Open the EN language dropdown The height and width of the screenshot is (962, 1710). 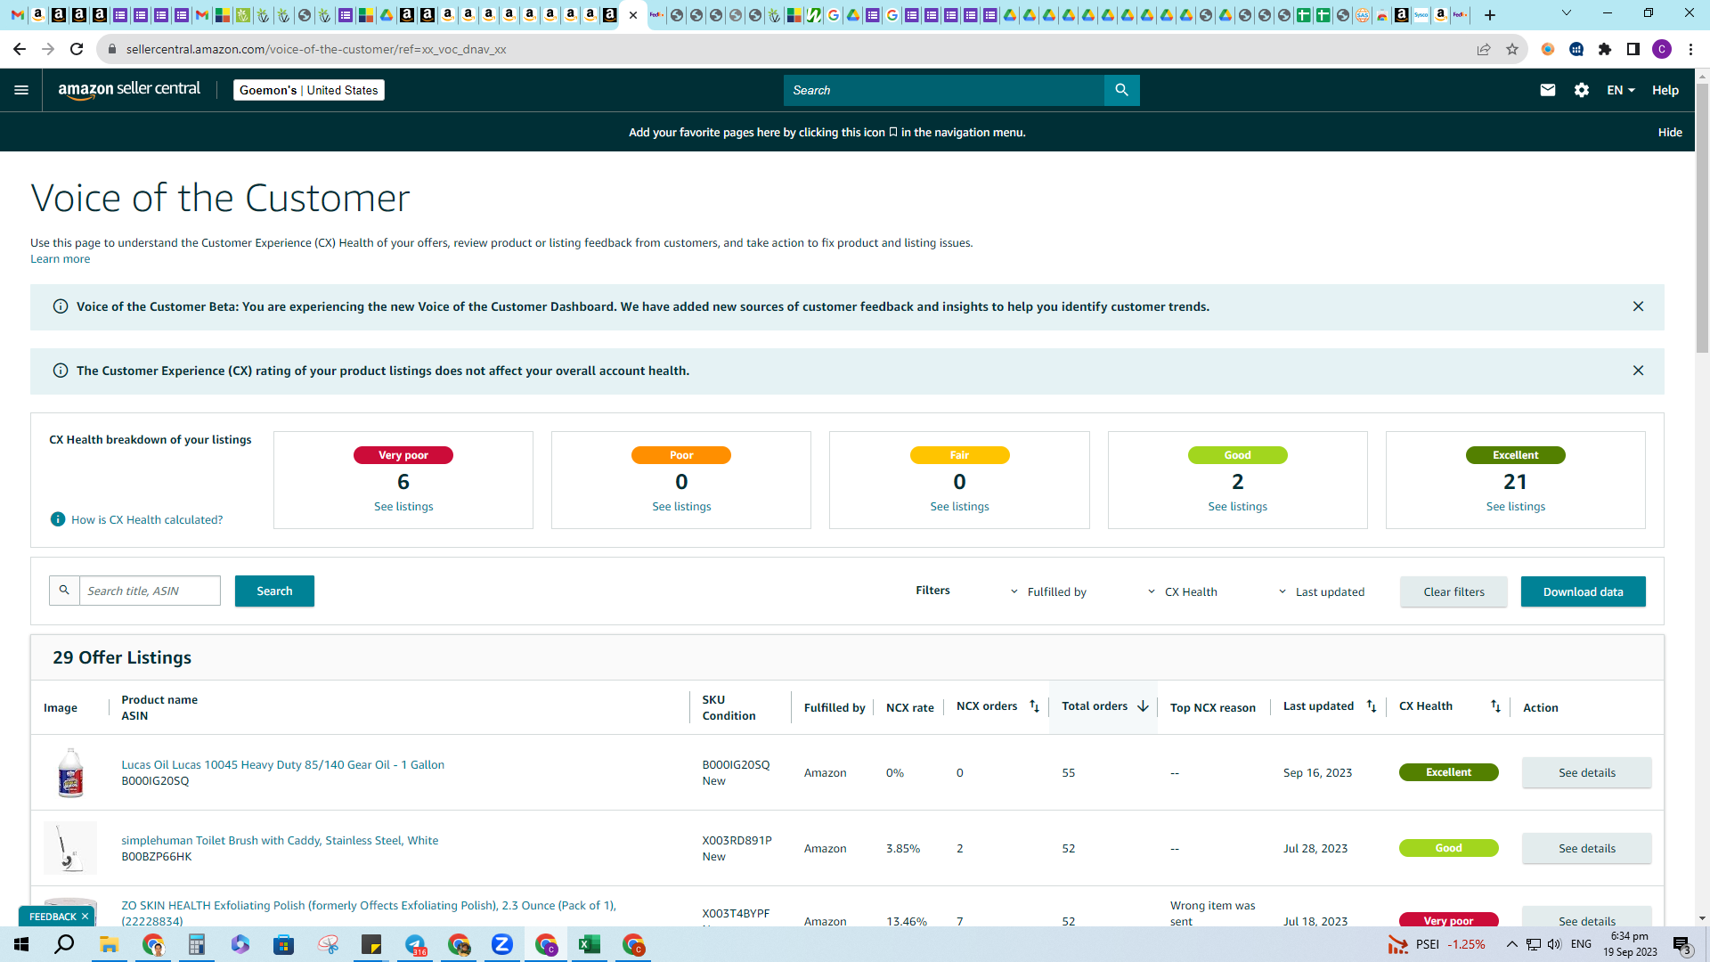pos(1621,90)
